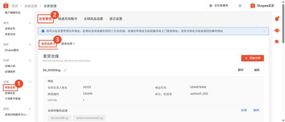Switch to 仓库管理 tab
The width and height of the screenshot is (285, 122).
click(45, 19)
